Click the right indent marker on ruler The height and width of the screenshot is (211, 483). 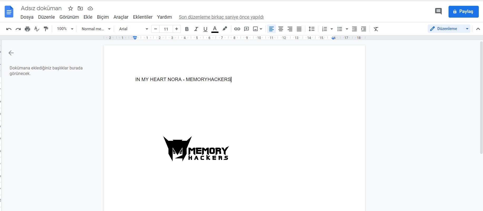[333, 38]
